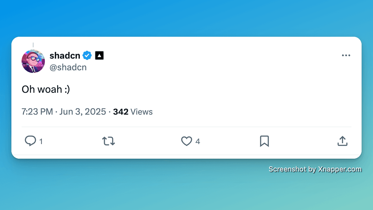Bookmark this tweet
Screen dimensions: 373x210
click(264, 141)
